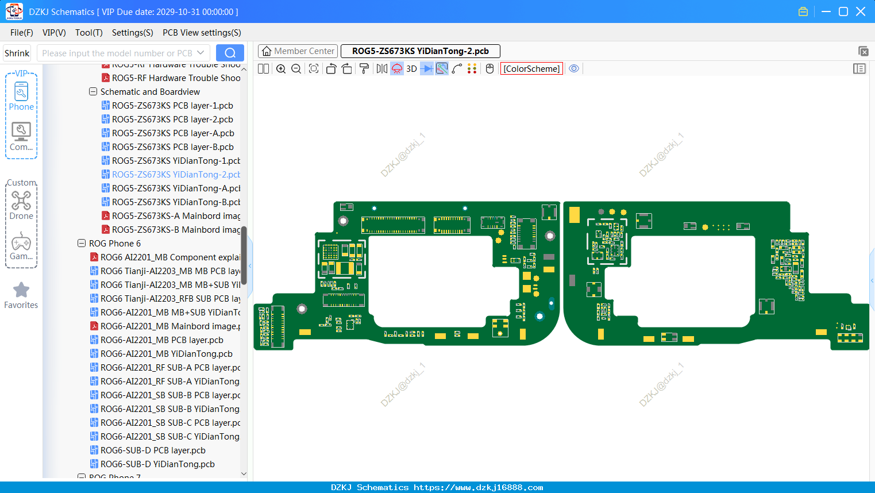The width and height of the screenshot is (875, 493).
Task: Focus the model number search field
Action: point(117,53)
